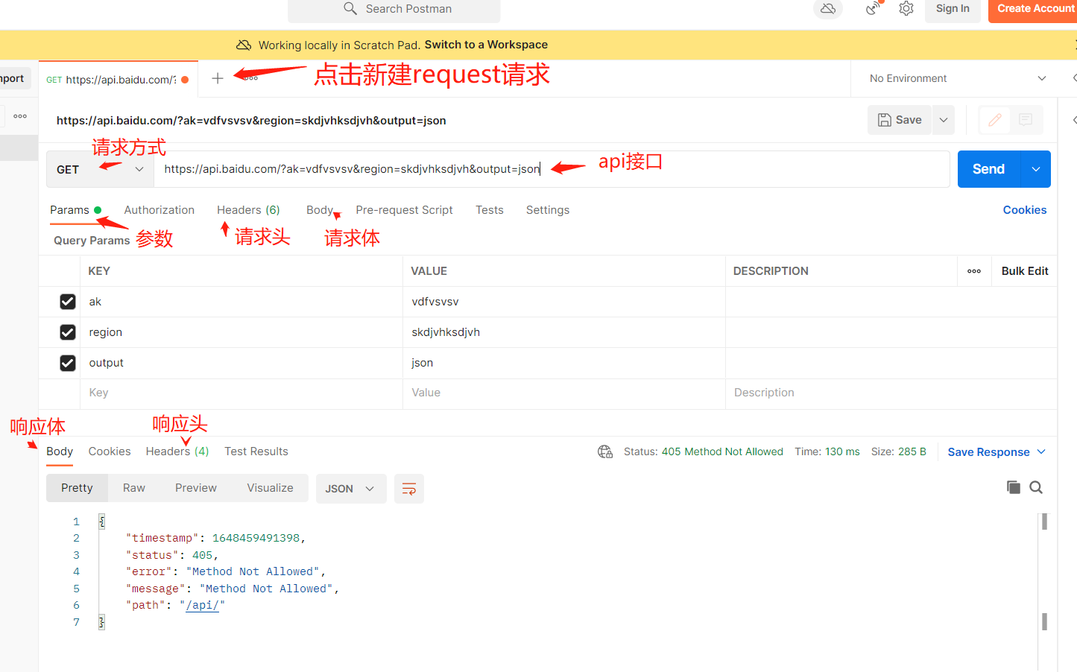Screen dimensions: 1077x672
Task: Uncheck the region parameter checkbox
Action: (68, 332)
